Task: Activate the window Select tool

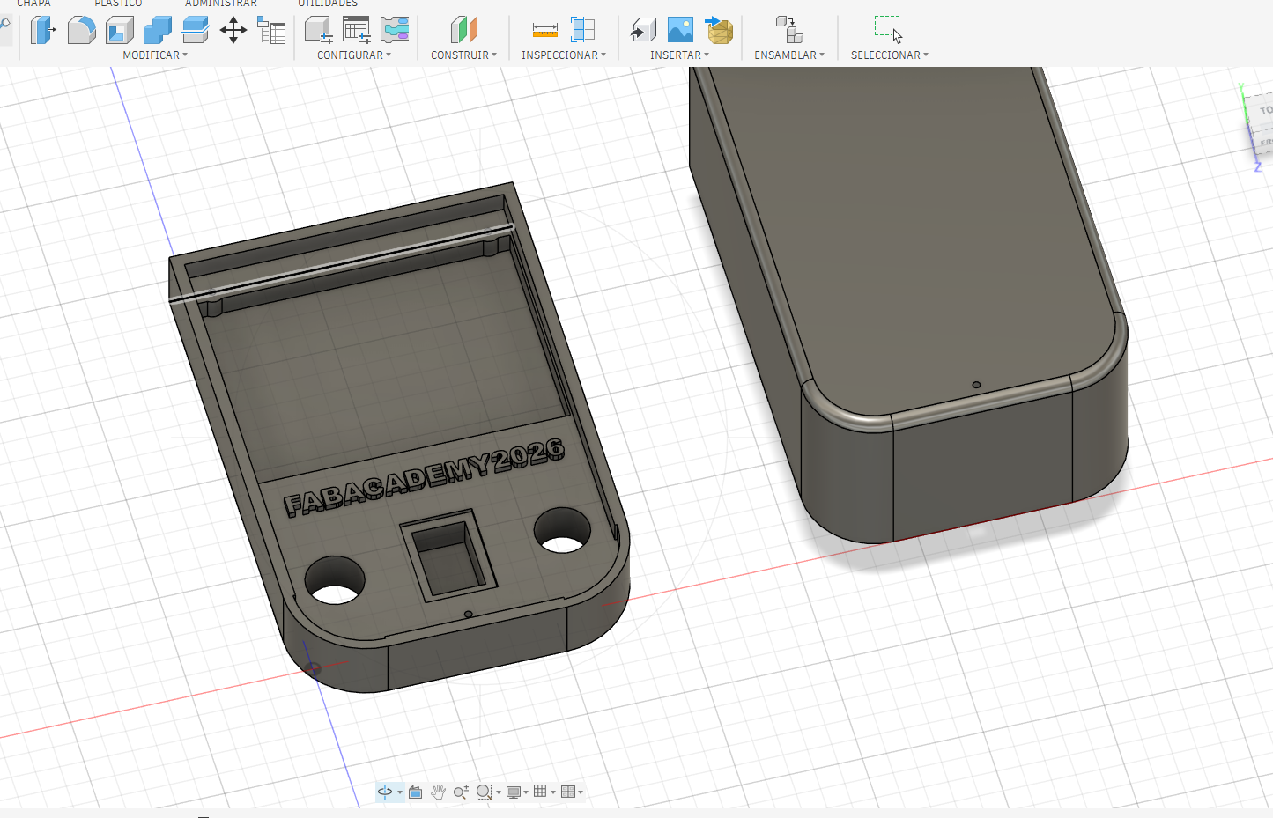Action: tap(888, 30)
